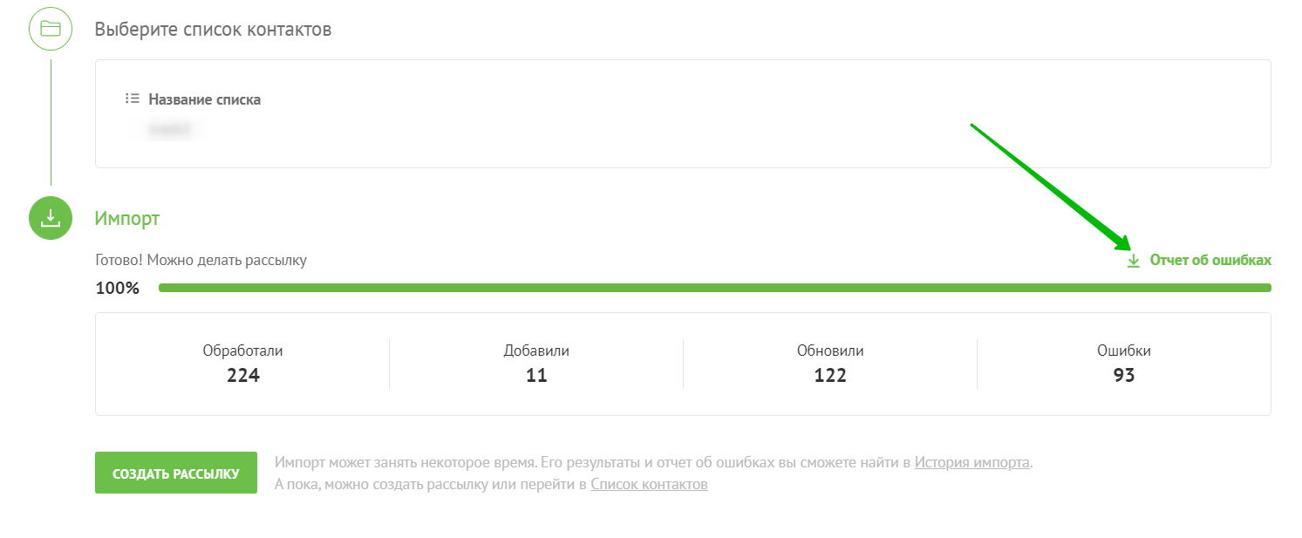
Task: Click the vertical connector line between steps
Action: coord(51,122)
